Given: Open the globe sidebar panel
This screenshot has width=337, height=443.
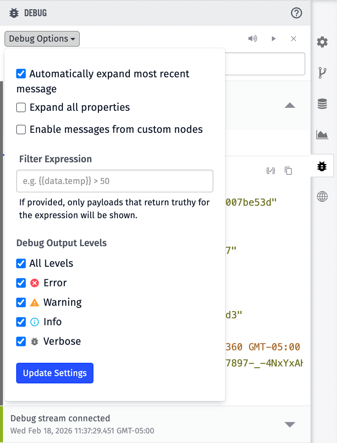Looking at the screenshot, I should tap(322, 196).
